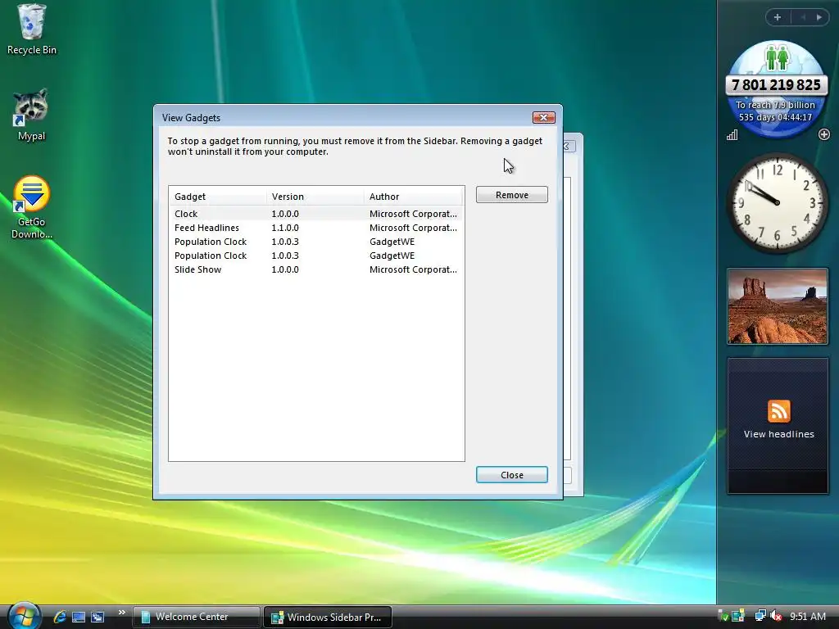Click Microsoft Corporat... author in Slide Show row

(x=413, y=269)
